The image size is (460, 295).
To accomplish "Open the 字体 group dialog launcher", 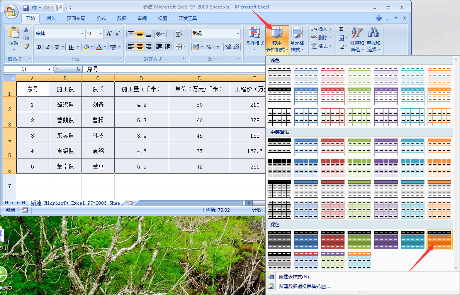I will tap(120, 59).
